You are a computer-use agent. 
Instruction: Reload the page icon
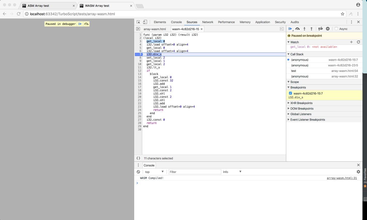click(x=19, y=14)
